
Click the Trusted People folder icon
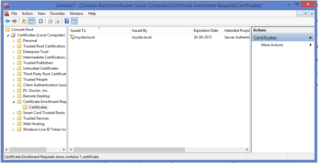[x=19, y=79]
